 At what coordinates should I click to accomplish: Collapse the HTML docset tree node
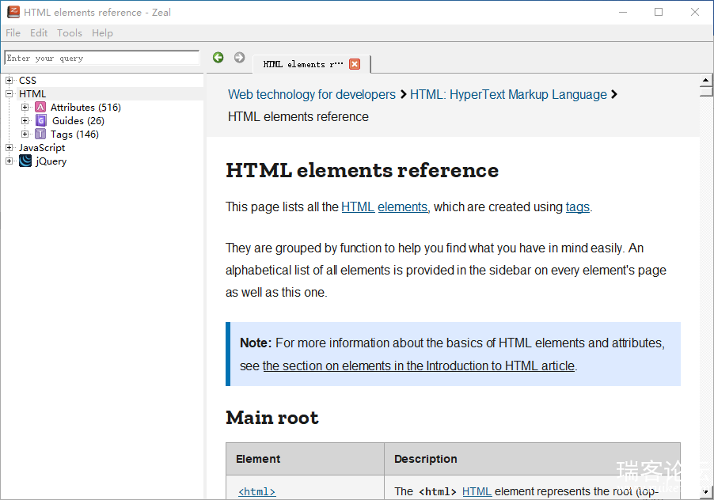click(x=9, y=94)
